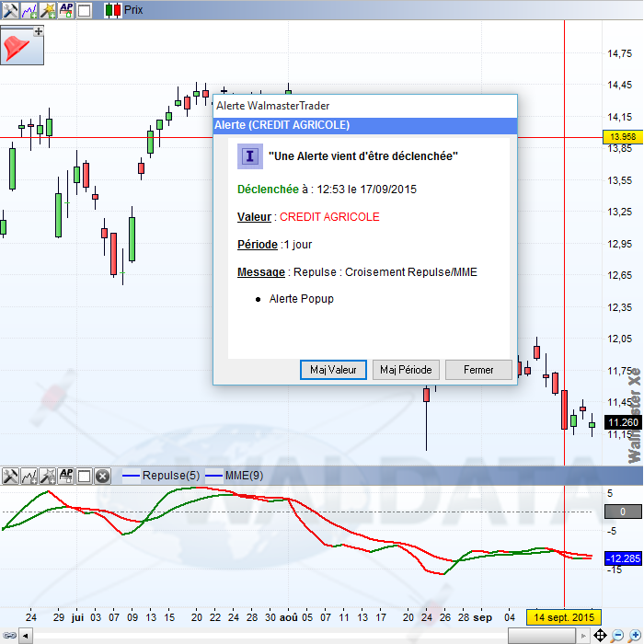644x644 pixels.
Task: Click yellow 14 sept. 2015 date tag
Action: 564,617
